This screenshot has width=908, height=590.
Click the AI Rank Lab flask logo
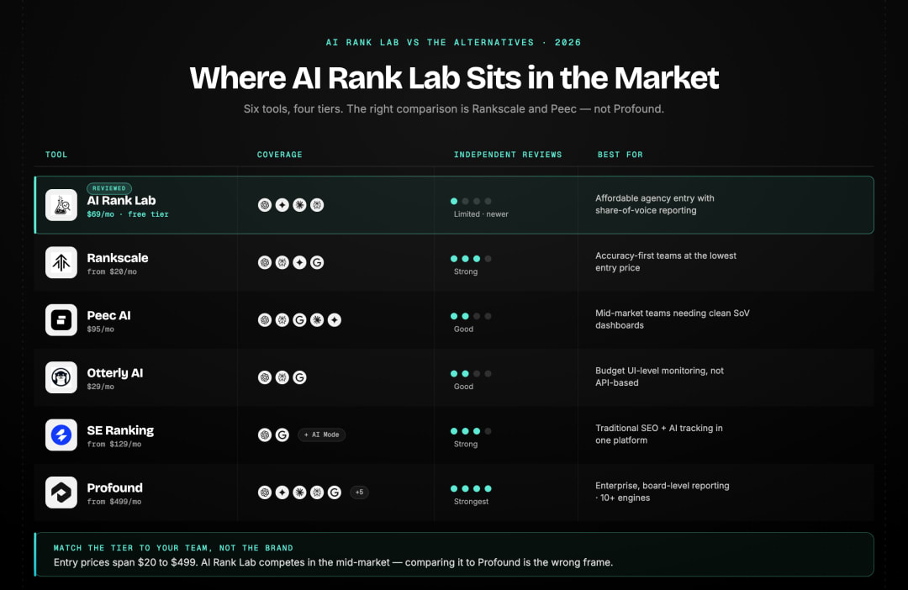coord(61,205)
